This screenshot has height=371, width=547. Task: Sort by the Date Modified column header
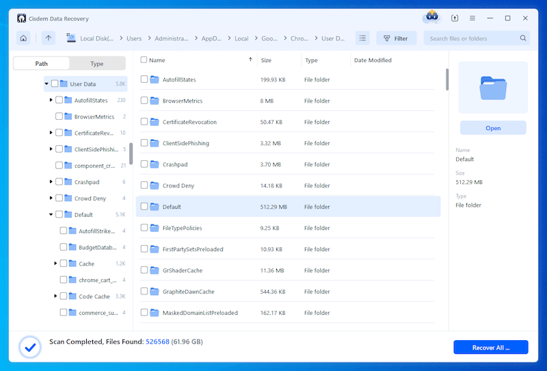point(373,60)
